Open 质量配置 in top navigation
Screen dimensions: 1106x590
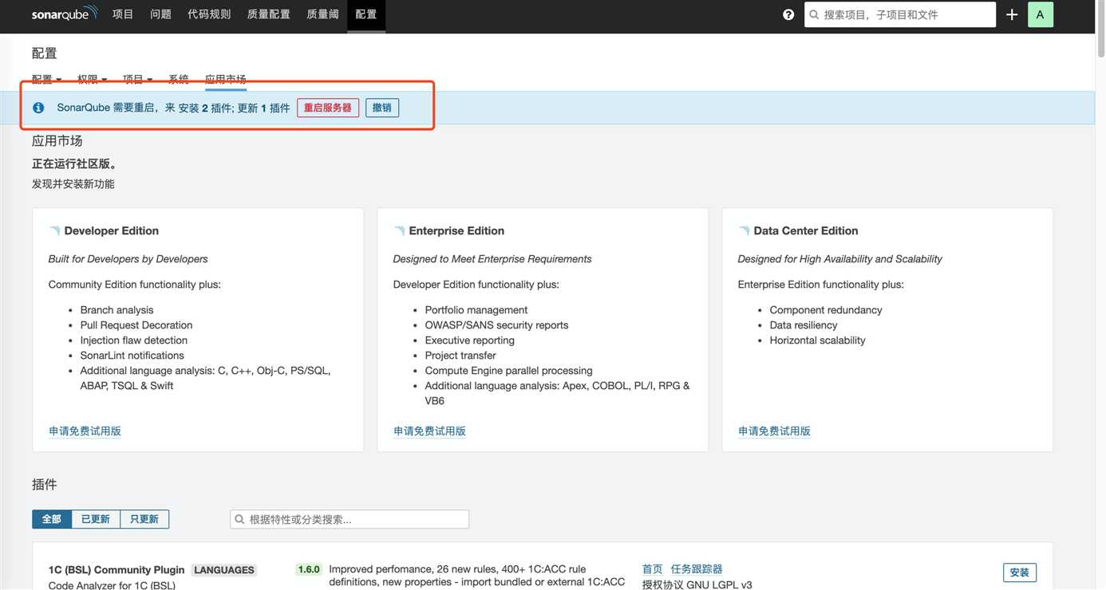[268, 14]
